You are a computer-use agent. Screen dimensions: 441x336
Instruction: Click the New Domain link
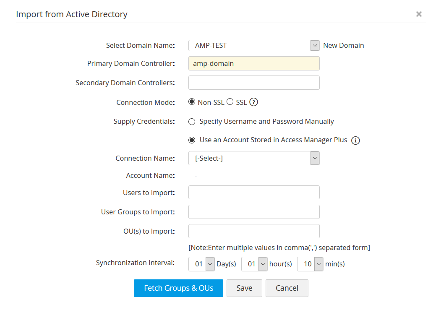pyautogui.click(x=344, y=45)
